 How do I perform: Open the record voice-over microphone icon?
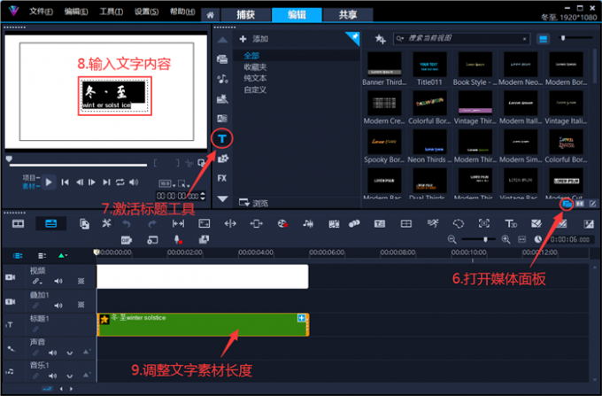pos(177,240)
